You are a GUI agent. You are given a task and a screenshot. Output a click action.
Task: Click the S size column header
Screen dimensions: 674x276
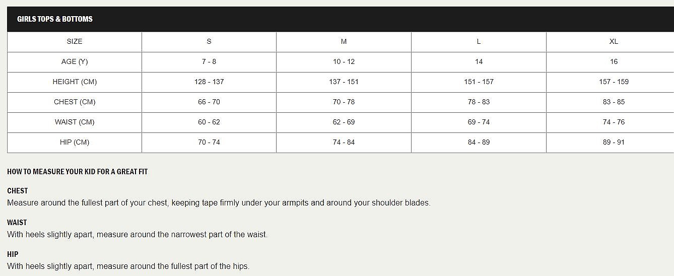pyautogui.click(x=209, y=41)
